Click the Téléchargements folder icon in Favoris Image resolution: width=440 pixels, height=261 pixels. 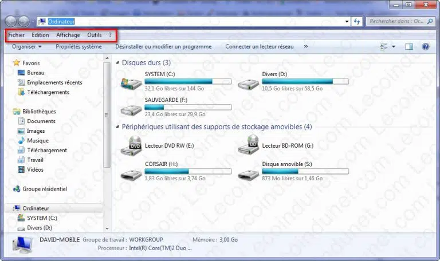(x=21, y=92)
